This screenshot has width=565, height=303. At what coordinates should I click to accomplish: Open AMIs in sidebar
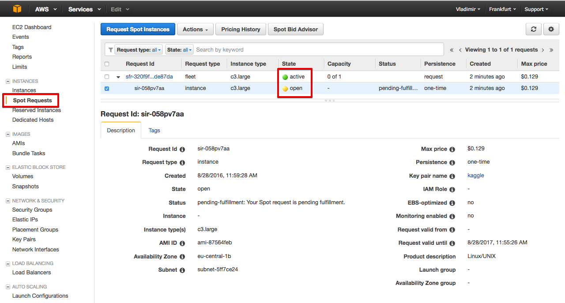pyautogui.click(x=19, y=143)
